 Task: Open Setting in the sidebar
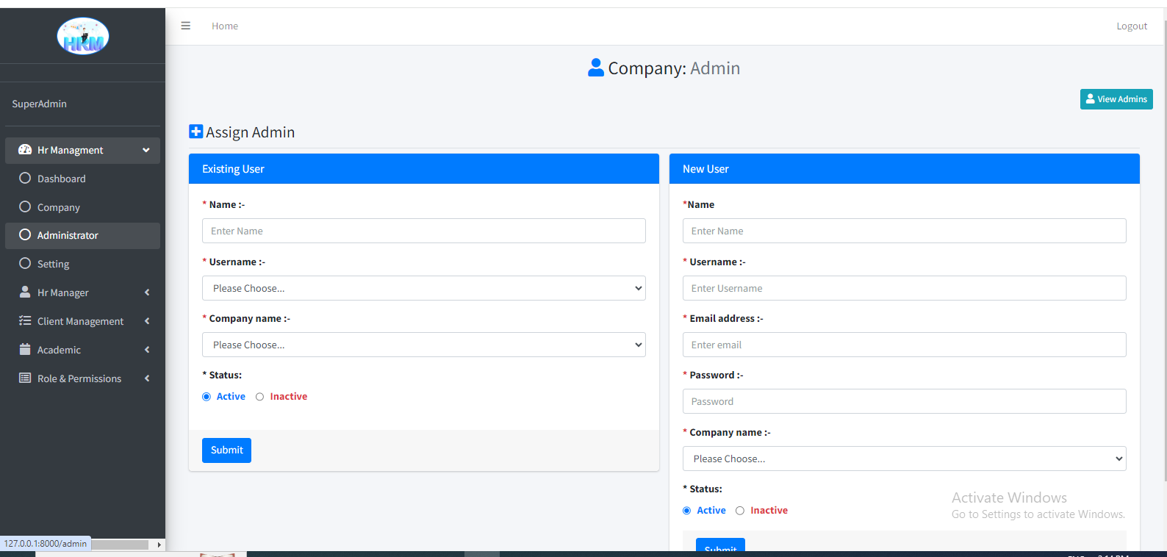click(82, 264)
